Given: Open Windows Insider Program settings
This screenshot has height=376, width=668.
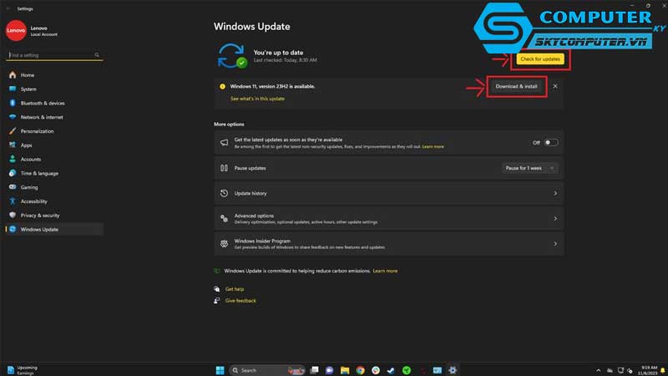Looking at the screenshot, I should 388,244.
